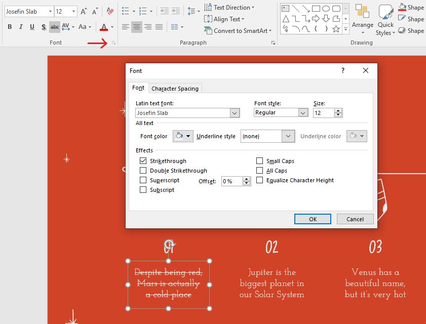Check the Superscript option

pyautogui.click(x=143, y=180)
